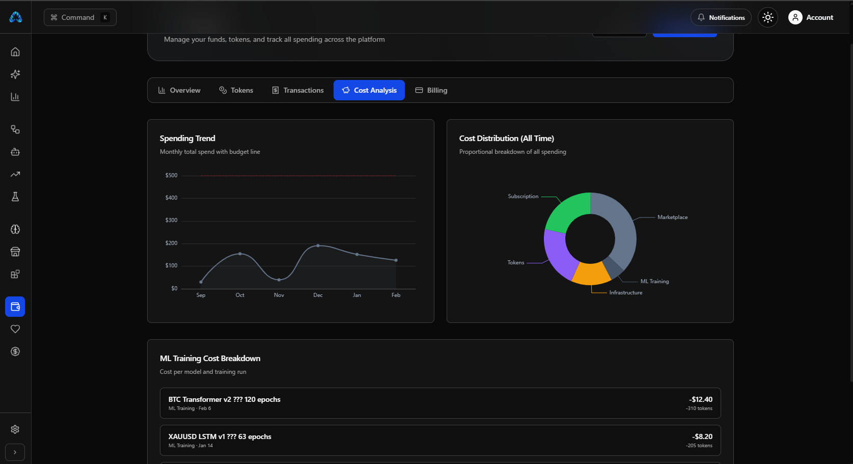Switch to the Overview tab
Image resolution: width=853 pixels, height=464 pixels.
click(179, 90)
